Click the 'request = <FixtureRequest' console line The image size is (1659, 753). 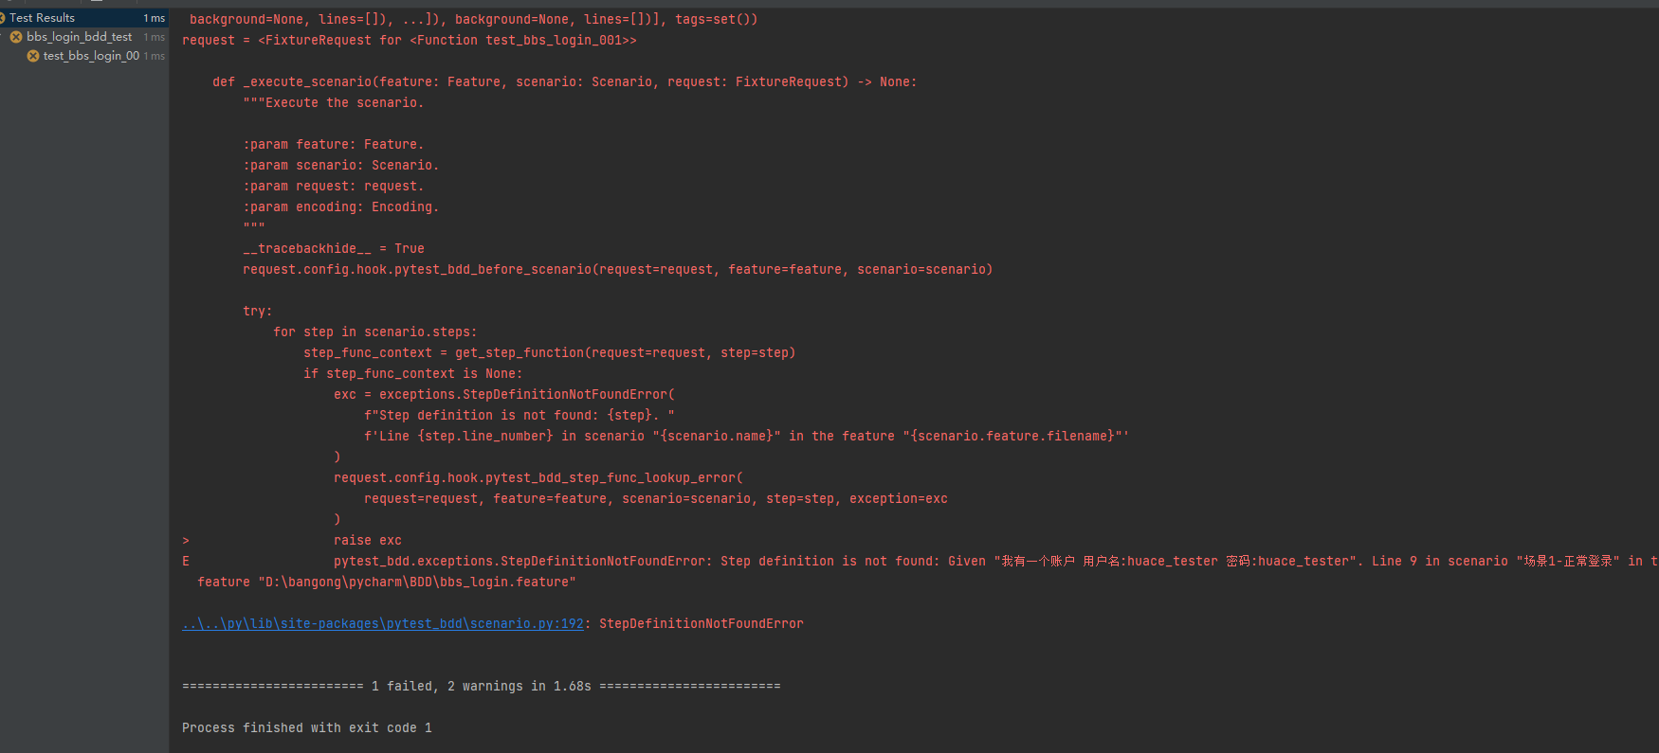(x=410, y=40)
